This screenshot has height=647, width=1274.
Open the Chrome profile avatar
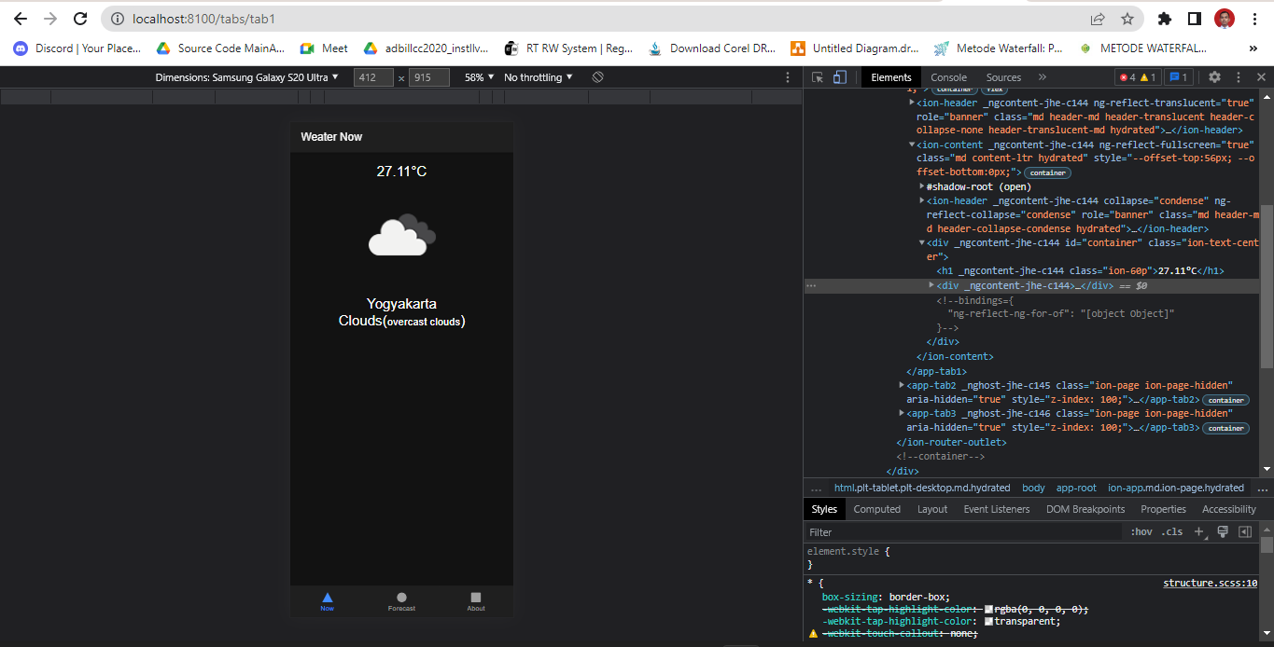(1225, 19)
